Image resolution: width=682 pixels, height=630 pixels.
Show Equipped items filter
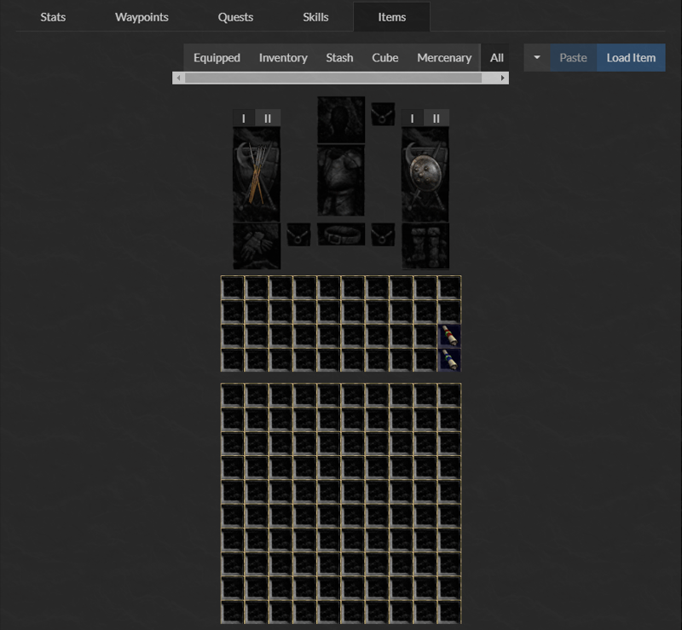click(217, 57)
